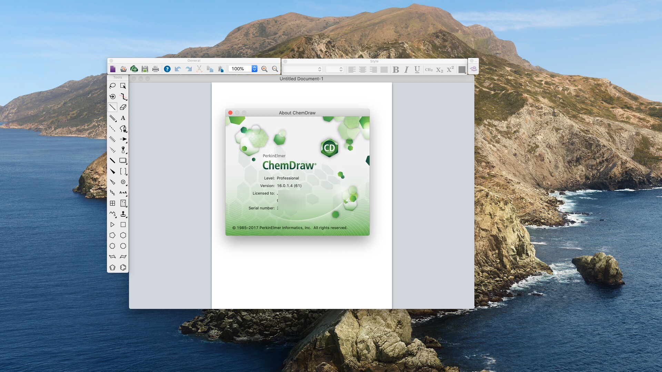662x372 pixels.
Task: Select the Text tool
Action: coord(123,118)
